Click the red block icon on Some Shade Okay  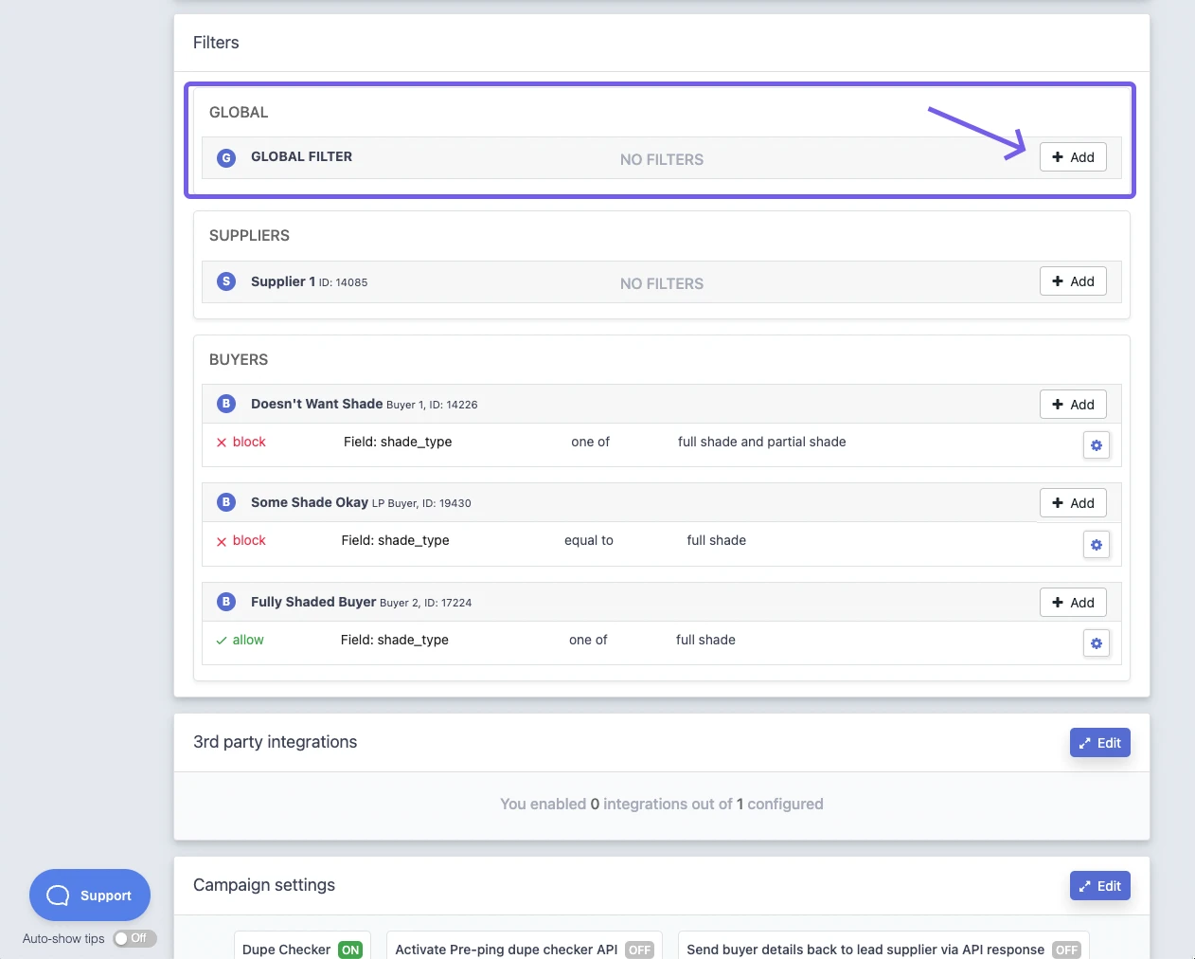pos(240,540)
